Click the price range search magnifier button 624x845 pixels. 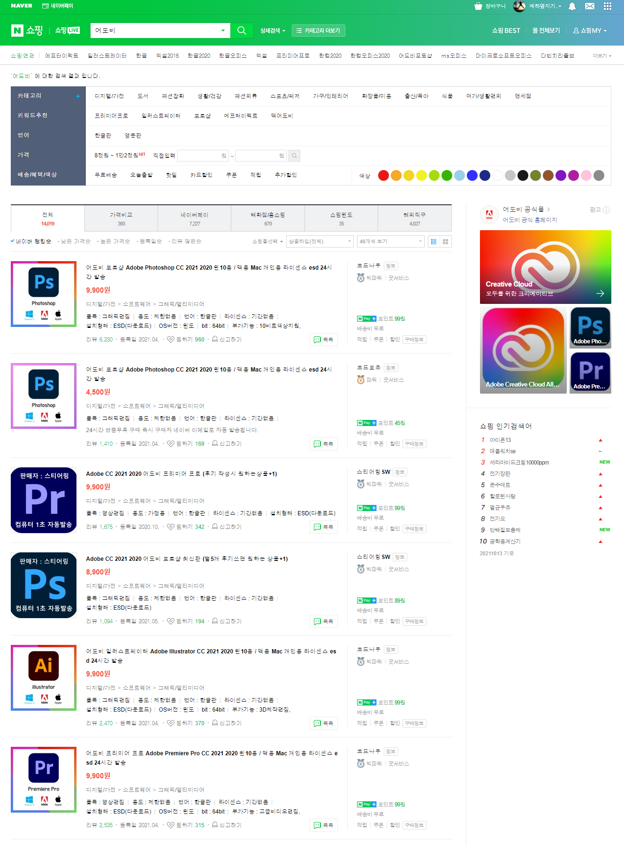[x=294, y=155]
